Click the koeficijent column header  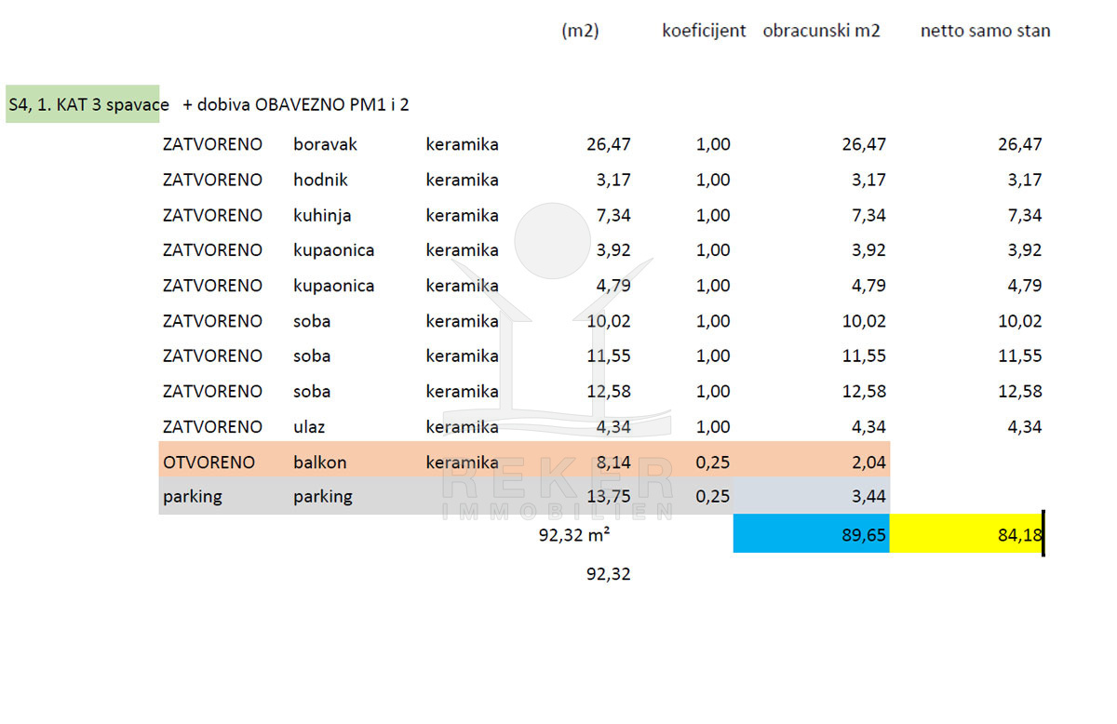704,31
